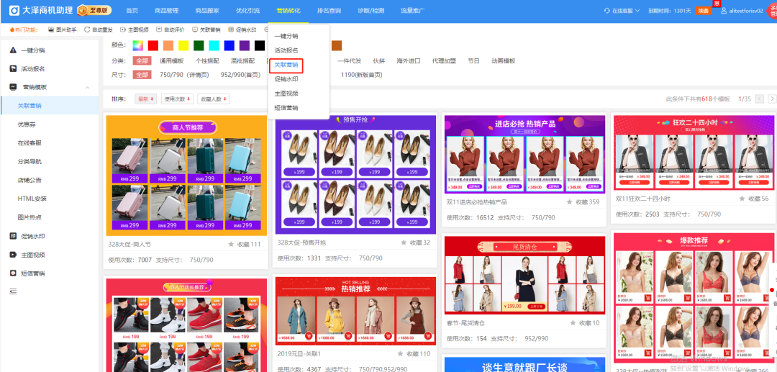Filter size by 750/790 (详情页)

pos(184,75)
